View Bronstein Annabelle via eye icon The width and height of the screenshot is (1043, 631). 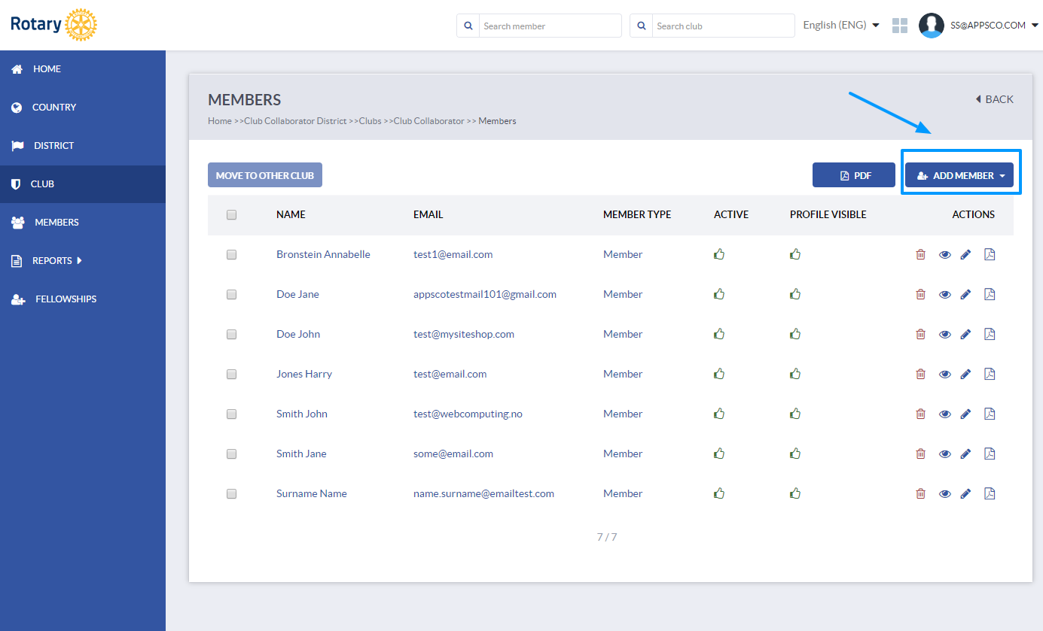(945, 255)
